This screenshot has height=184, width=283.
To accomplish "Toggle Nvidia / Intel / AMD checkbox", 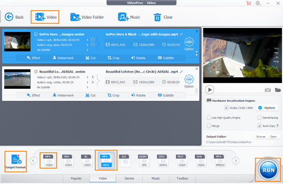I will (226, 108).
